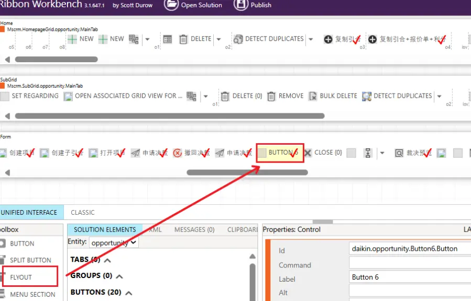Select BUTTON 6 in the Form ribbon

click(280, 153)
